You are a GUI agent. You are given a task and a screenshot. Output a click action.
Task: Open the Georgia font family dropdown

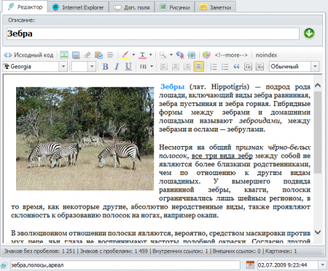63,66
